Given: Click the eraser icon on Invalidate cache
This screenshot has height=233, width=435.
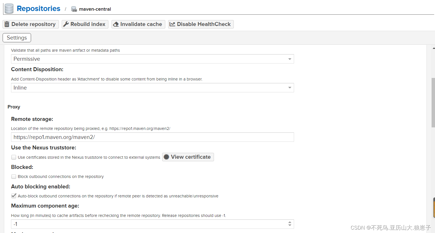Looking at the screenshot, I should point(116,24).
